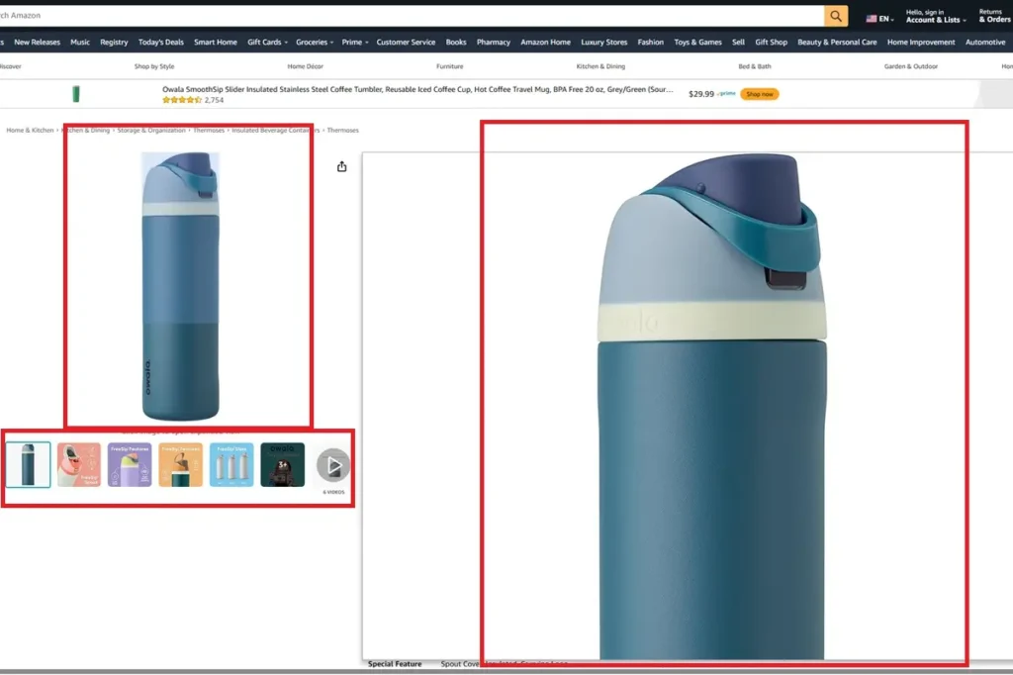Select the light blue FreeSip Sizes thumbnail
This screenshot has width=1013, height=675.
click(231, 465)
